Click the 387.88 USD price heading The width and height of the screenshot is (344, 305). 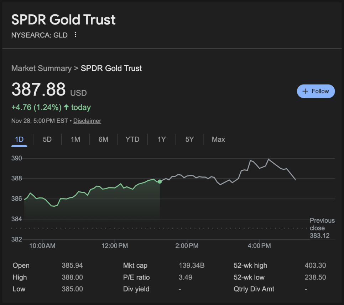[x=38, y=89]
